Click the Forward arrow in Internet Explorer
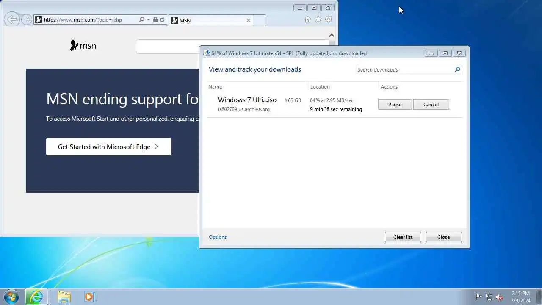Screen dimensions: 542x305 pos(26,19)
